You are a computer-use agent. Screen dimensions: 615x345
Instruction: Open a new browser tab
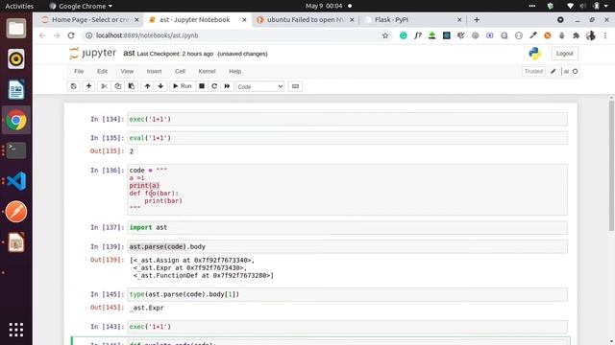[x=477, y=19]
